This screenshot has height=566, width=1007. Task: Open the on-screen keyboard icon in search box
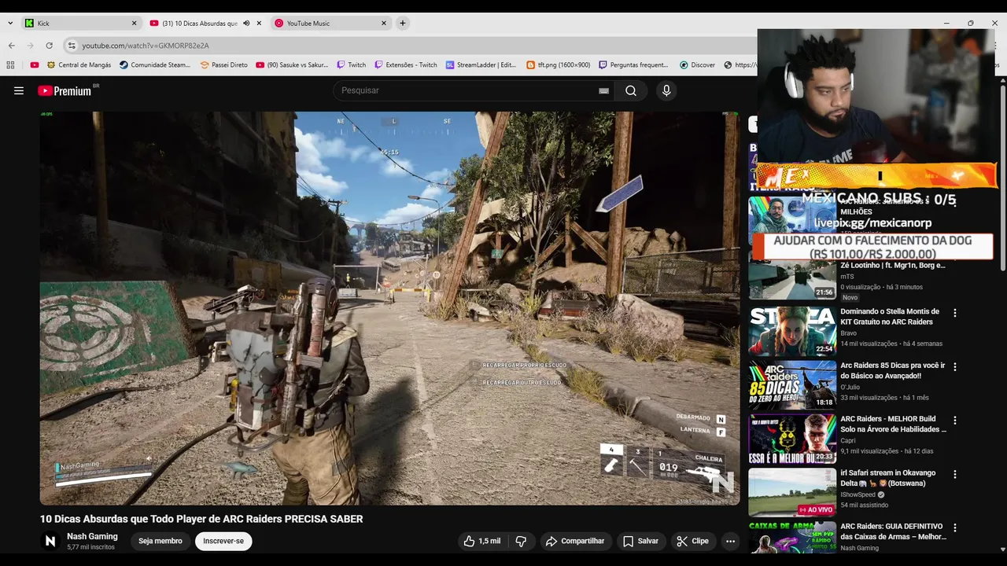[x=603, y=90]
